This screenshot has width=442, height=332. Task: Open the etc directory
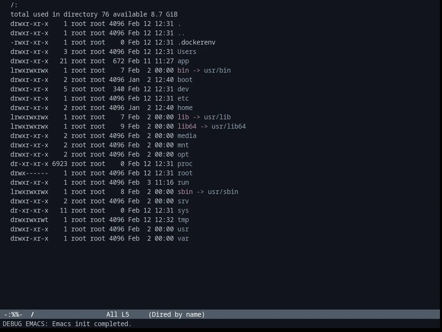183,98
